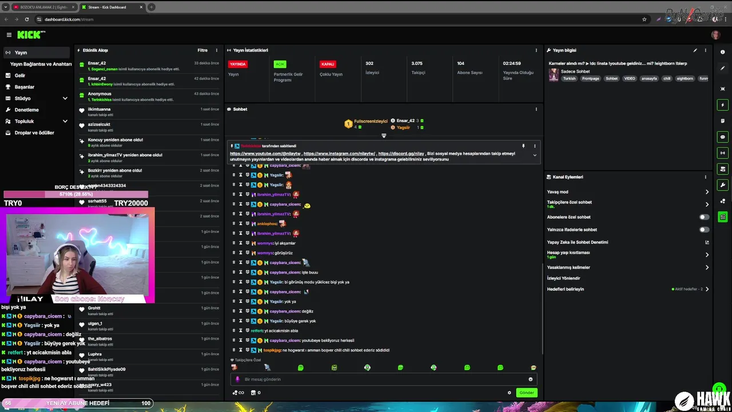Toggle the chat bubble widget in right sidebar
Viewport: 732px width, 412px height.
(723, 137)
